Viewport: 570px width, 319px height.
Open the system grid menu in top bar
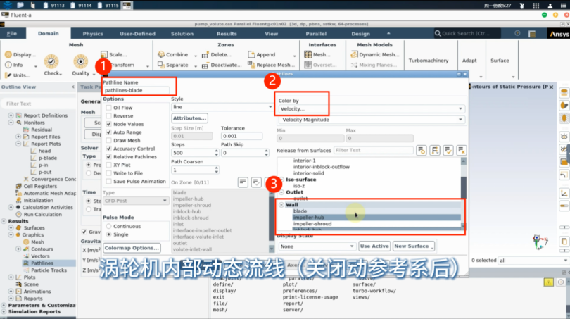[x=536, y=6]
